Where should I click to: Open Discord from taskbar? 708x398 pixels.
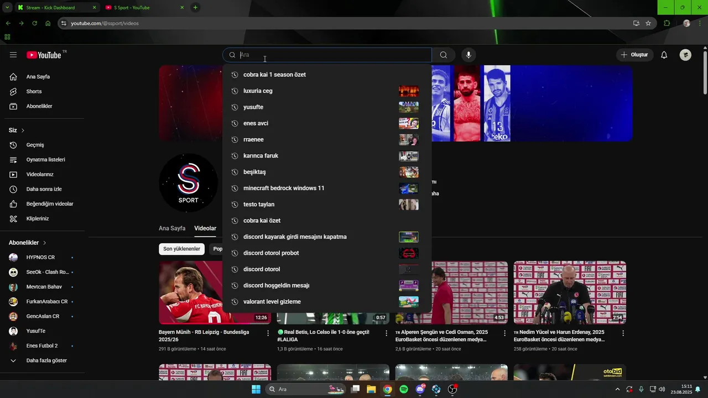click(420, 389)
